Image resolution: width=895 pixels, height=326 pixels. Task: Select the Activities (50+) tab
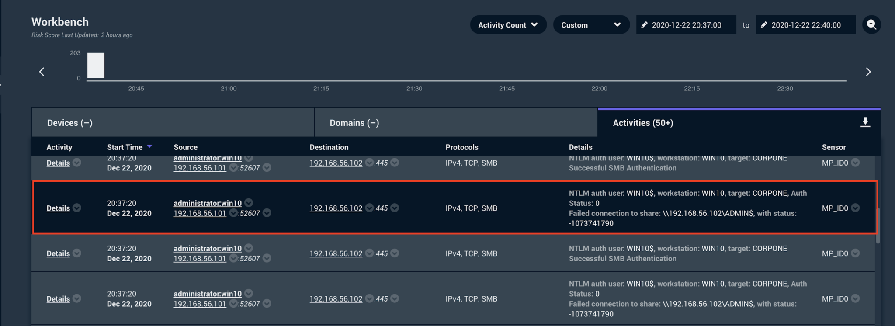click(643, 123)
